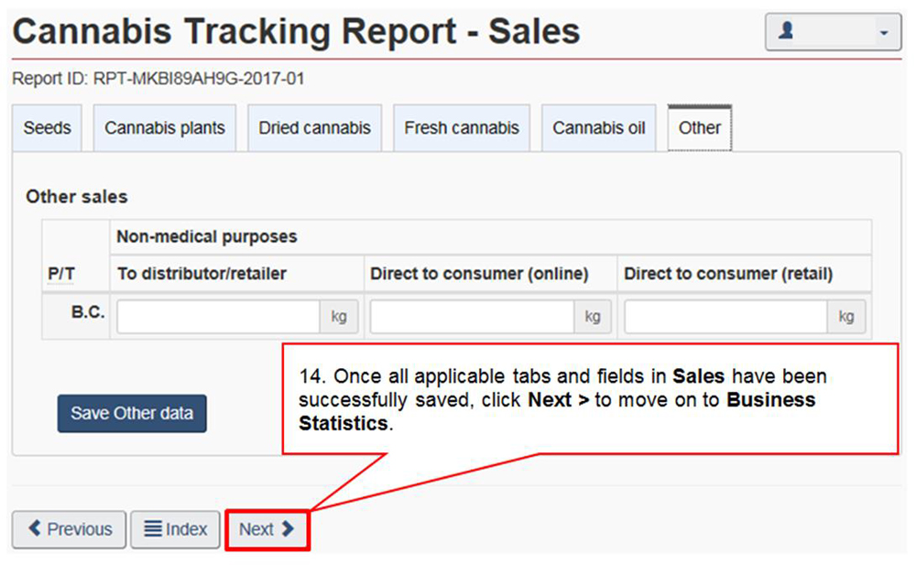The image size is (916, 565).
Task: Select the Dried cannabis tab
Action: pos(314,128)
